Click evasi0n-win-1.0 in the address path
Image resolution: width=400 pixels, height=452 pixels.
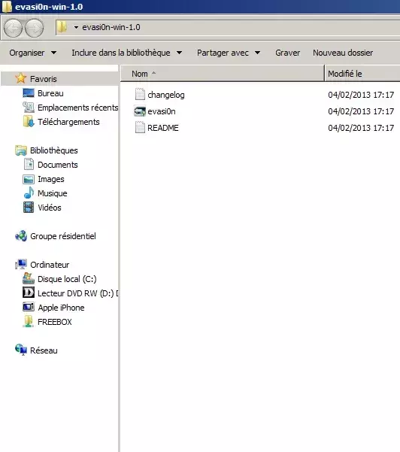click(x=111, y=27)
